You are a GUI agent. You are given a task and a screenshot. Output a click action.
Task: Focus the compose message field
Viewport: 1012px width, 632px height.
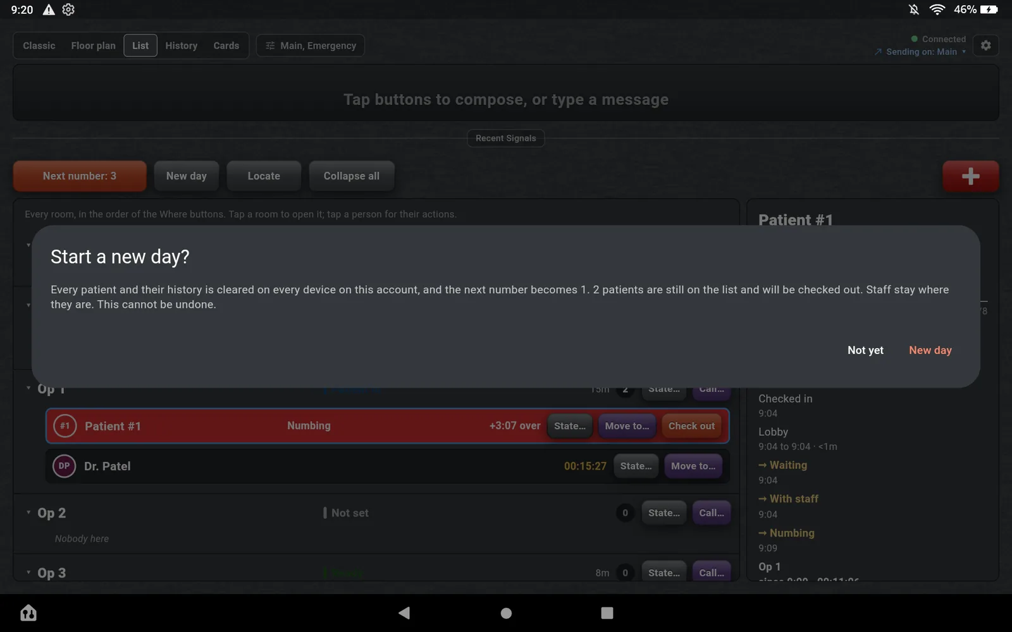506,93
